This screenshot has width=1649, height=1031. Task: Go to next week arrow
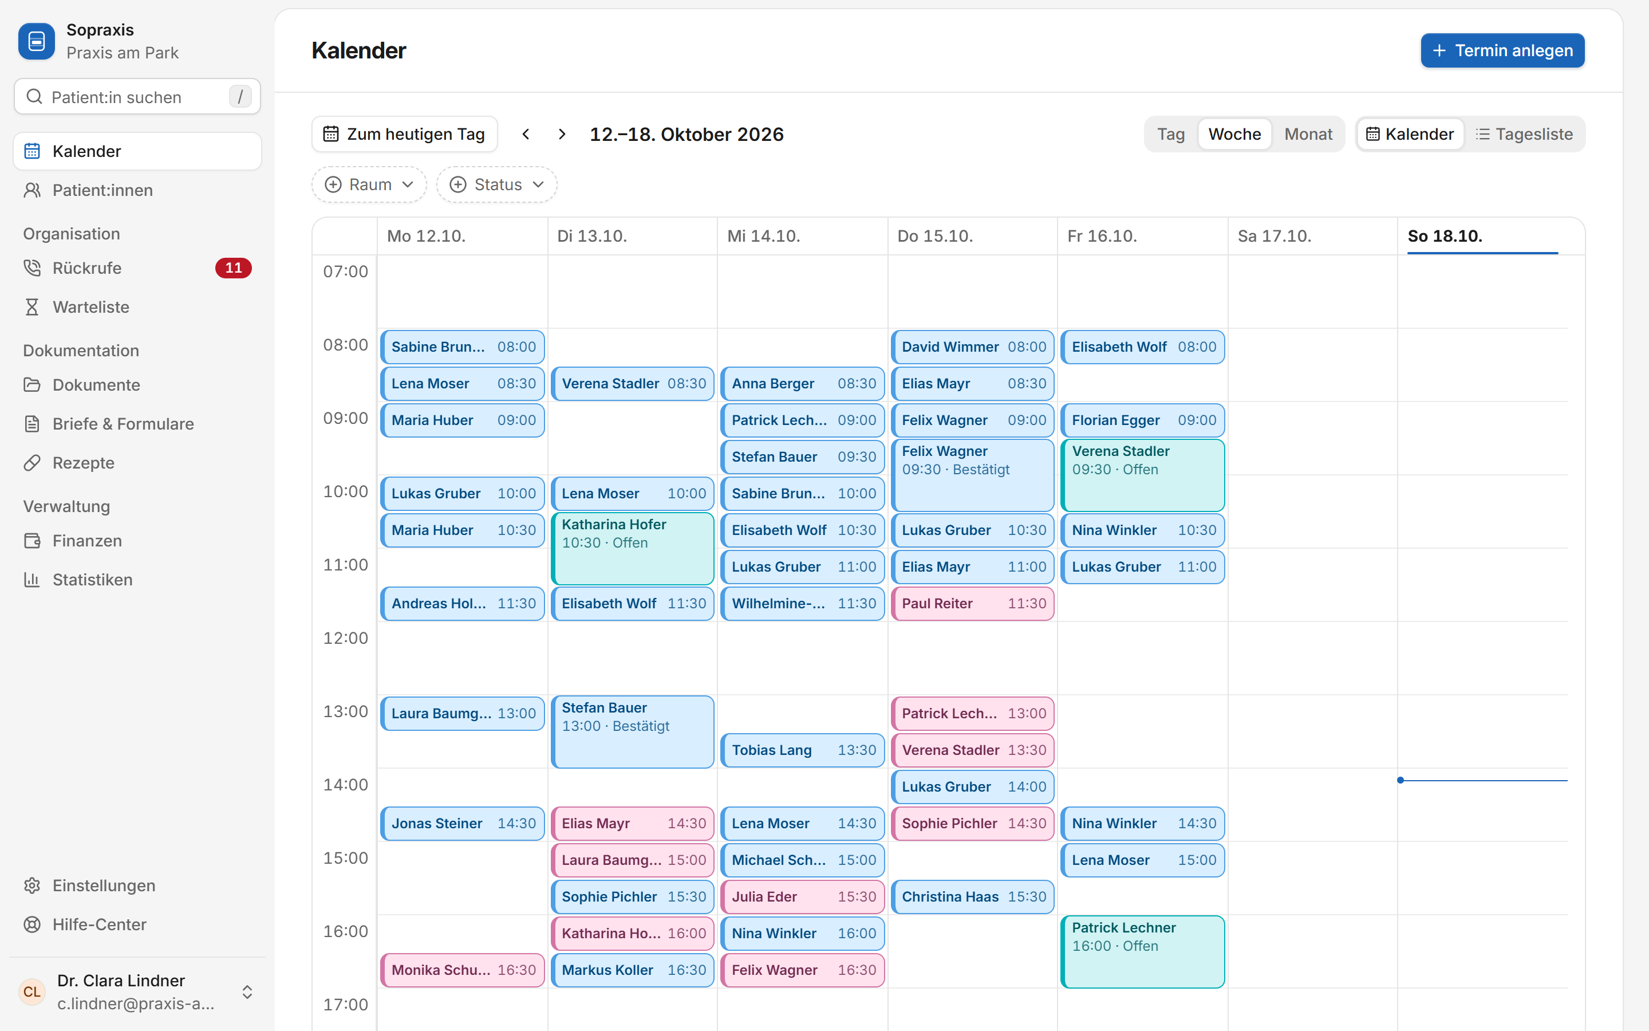(x=562, y=135)
